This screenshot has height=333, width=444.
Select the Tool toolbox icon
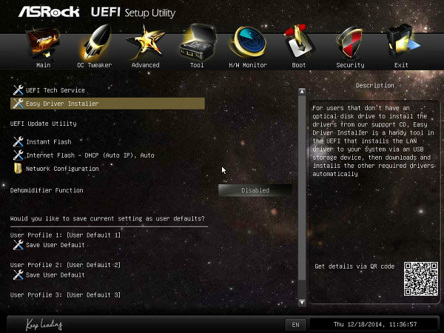(198, 42)
